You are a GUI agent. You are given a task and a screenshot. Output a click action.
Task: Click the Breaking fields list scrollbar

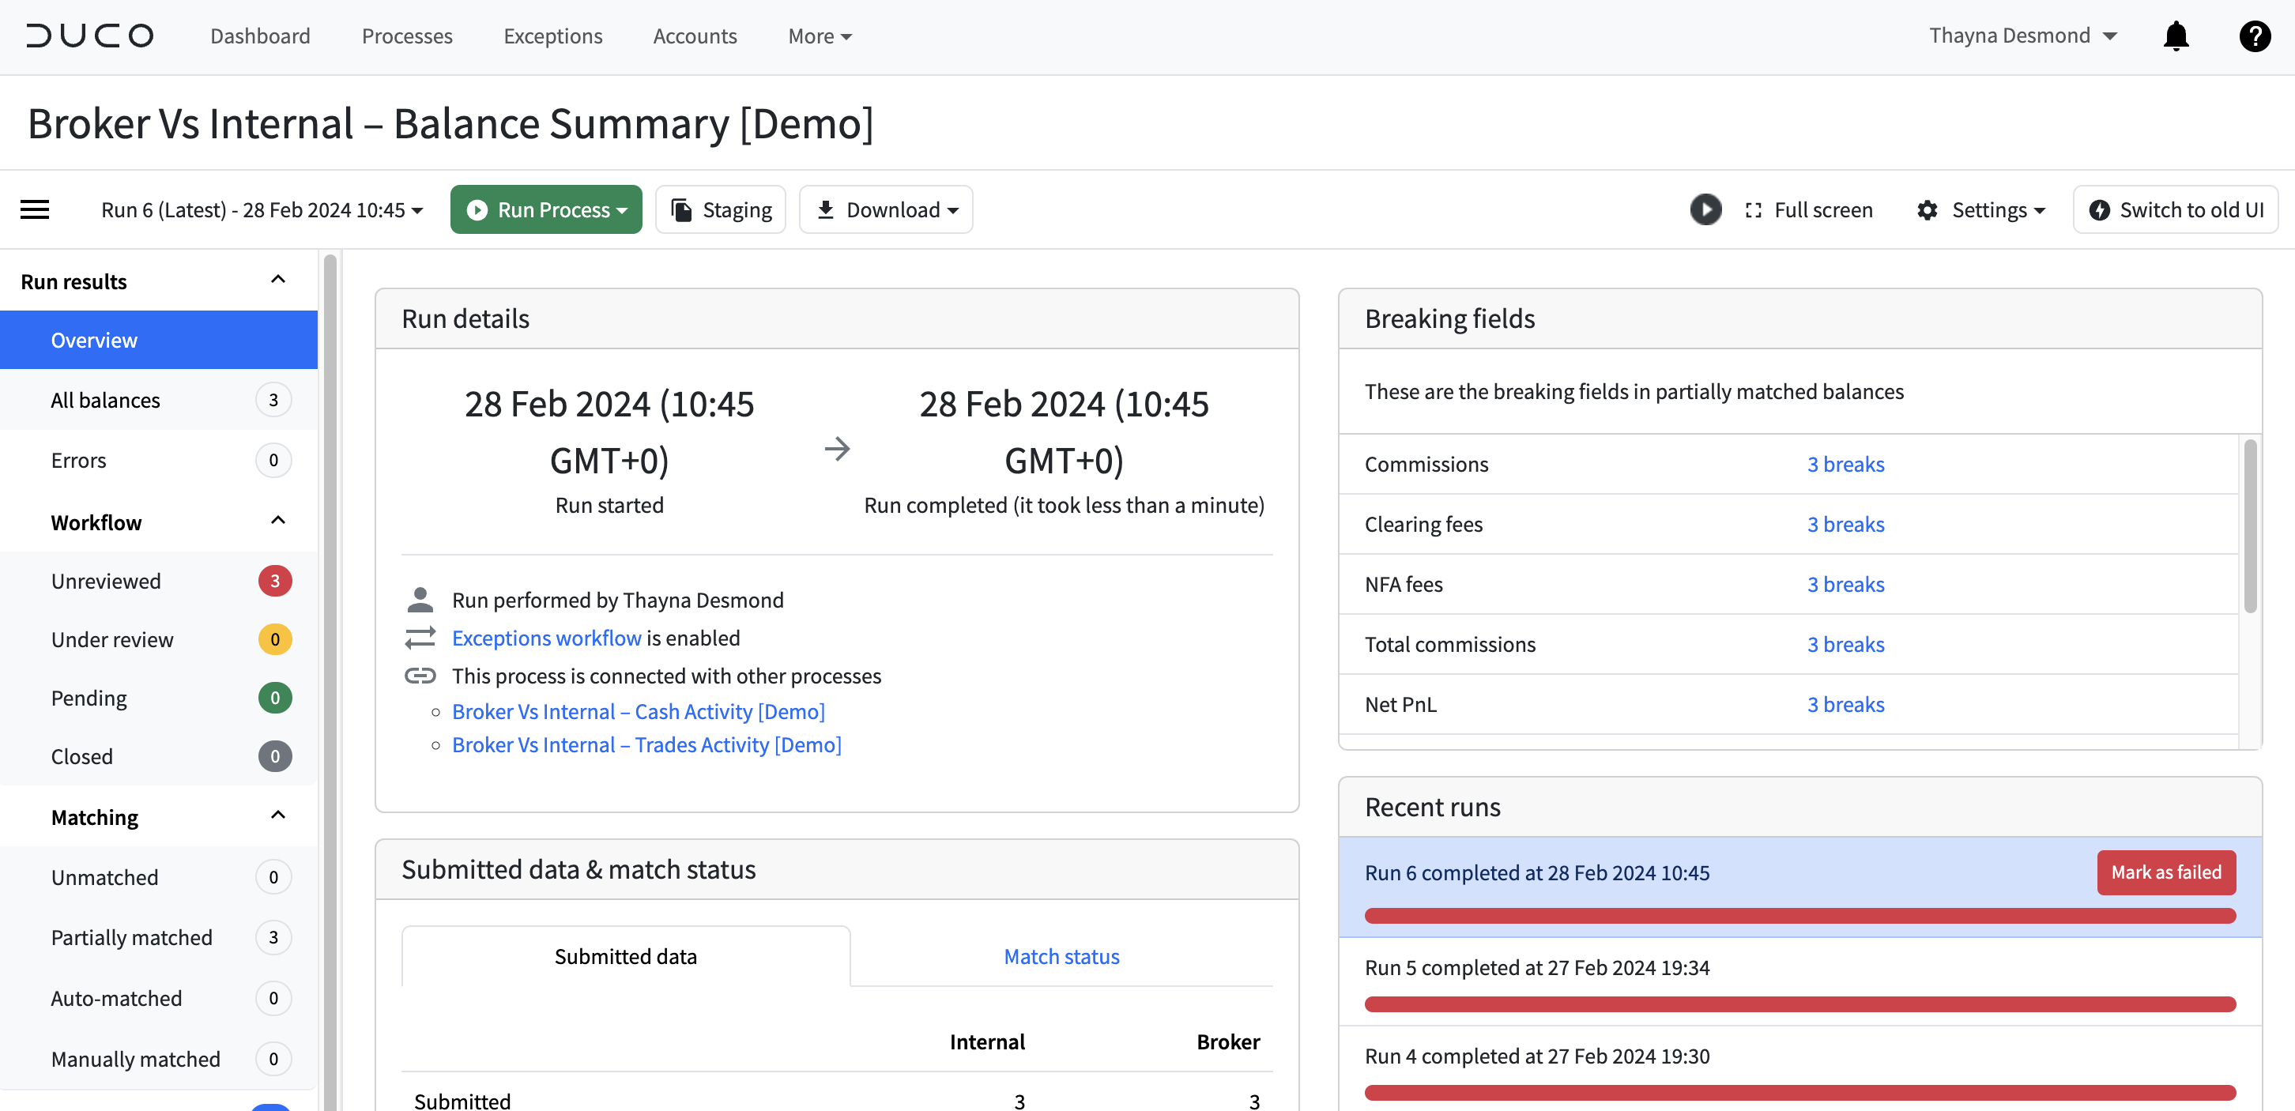pos(2250,525)
